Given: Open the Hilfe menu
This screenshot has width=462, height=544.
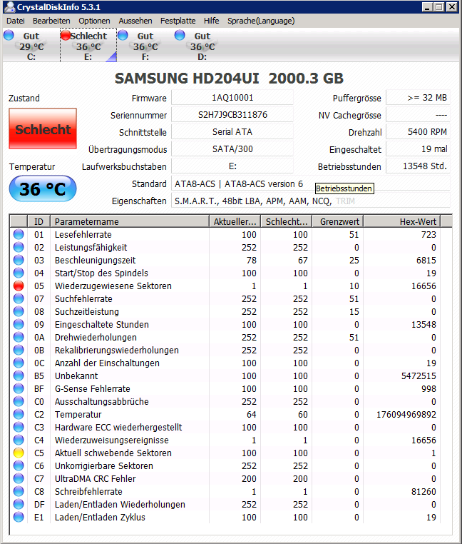Looking at the screenshot, I should point(212,21).
